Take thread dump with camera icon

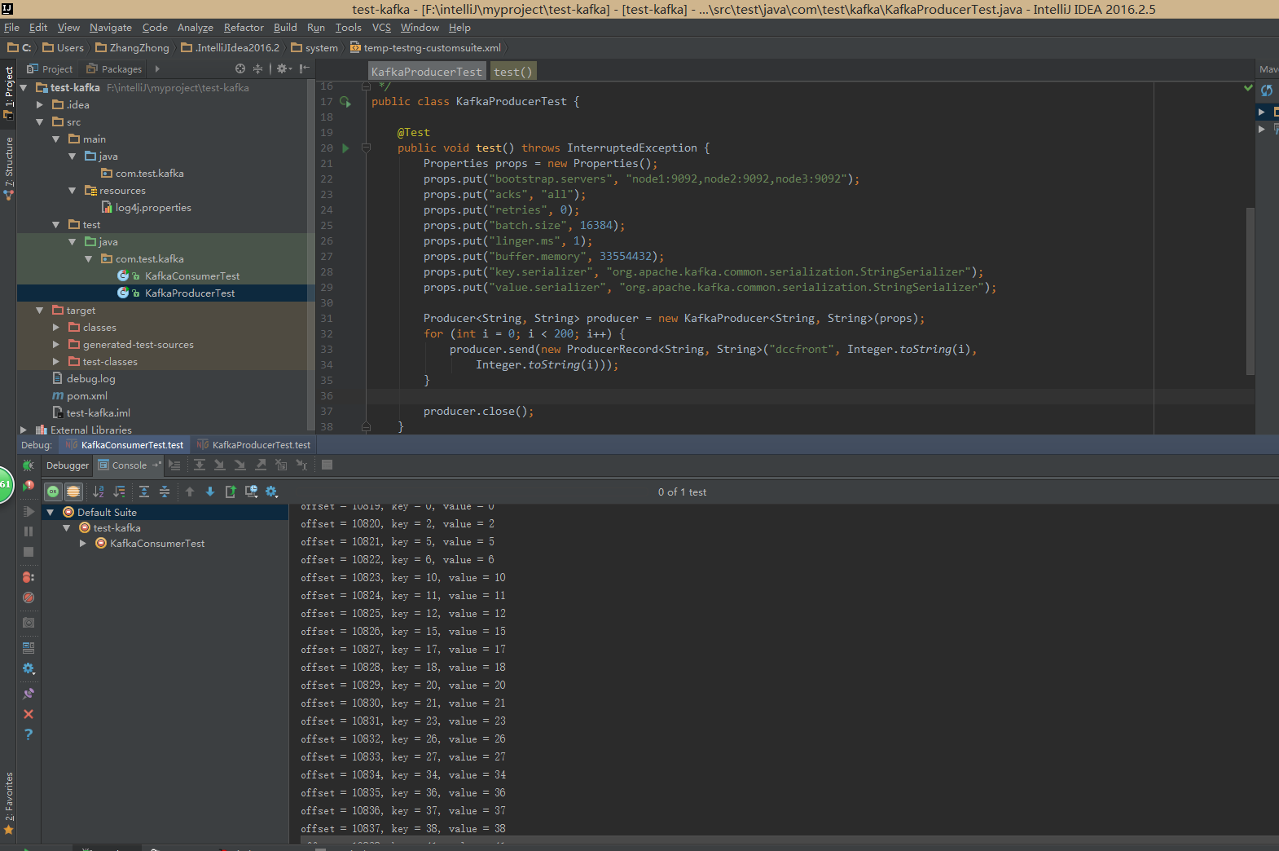pos(29,623)
